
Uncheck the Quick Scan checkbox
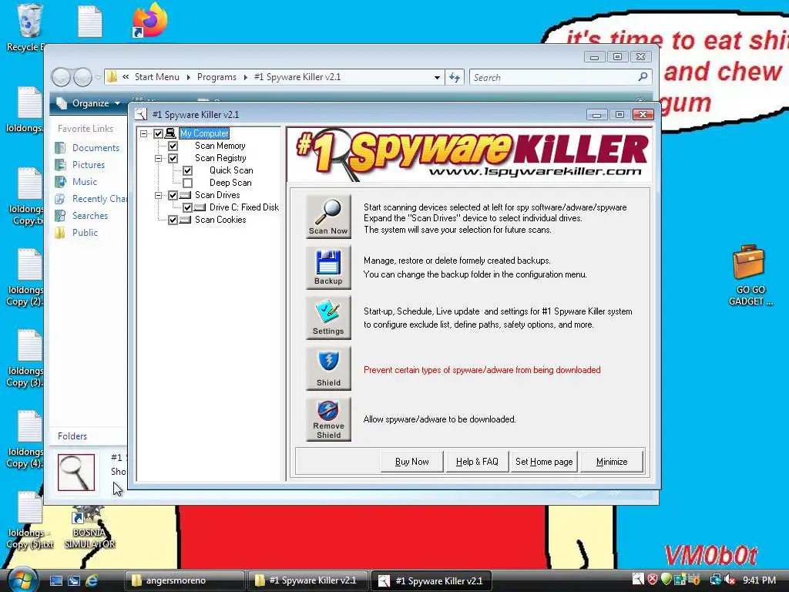point(188,170)
